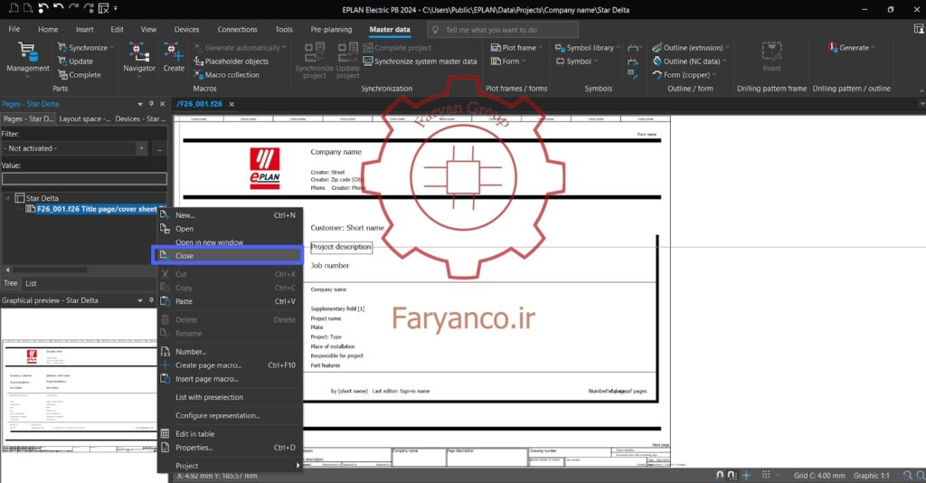Choose Properties... from context menu
This screenshot has height=483, width=926.
pyautogui.click(x=230, y=448)
